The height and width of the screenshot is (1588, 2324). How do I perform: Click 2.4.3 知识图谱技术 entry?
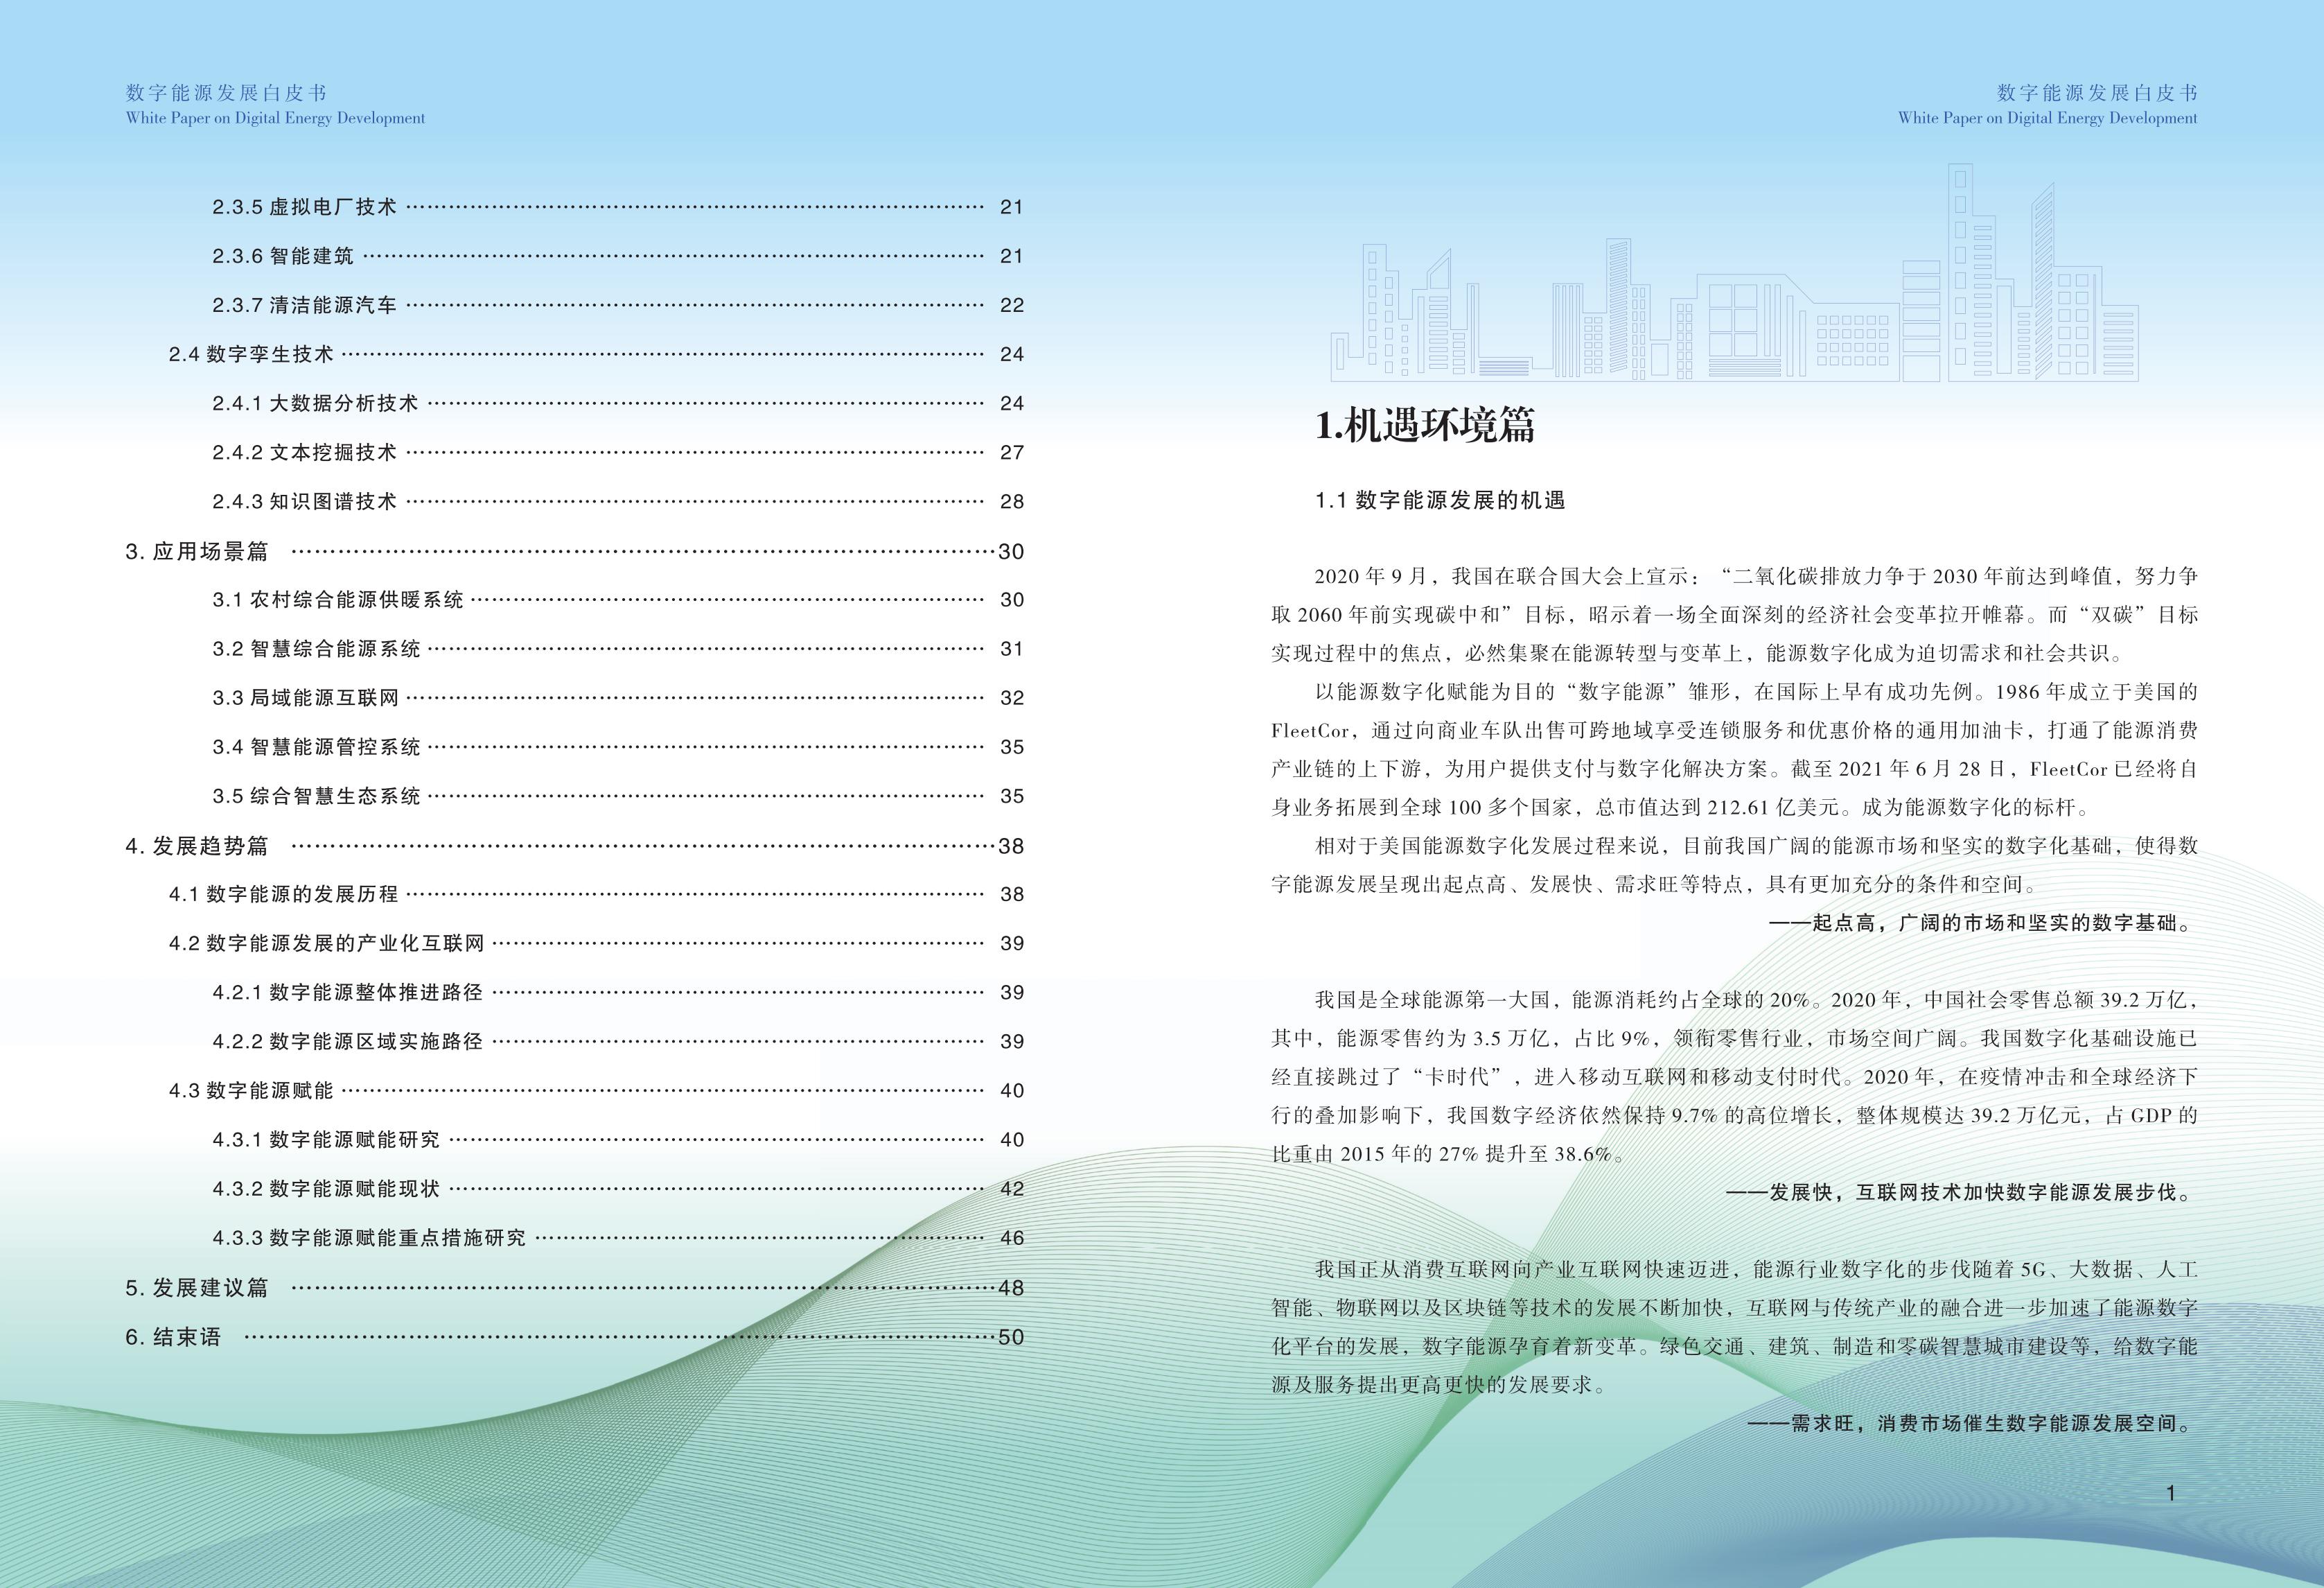(304, 501)
